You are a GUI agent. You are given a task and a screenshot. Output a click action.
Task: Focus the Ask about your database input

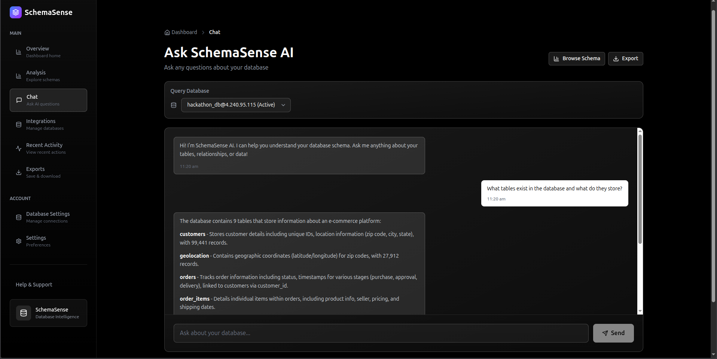380,333
